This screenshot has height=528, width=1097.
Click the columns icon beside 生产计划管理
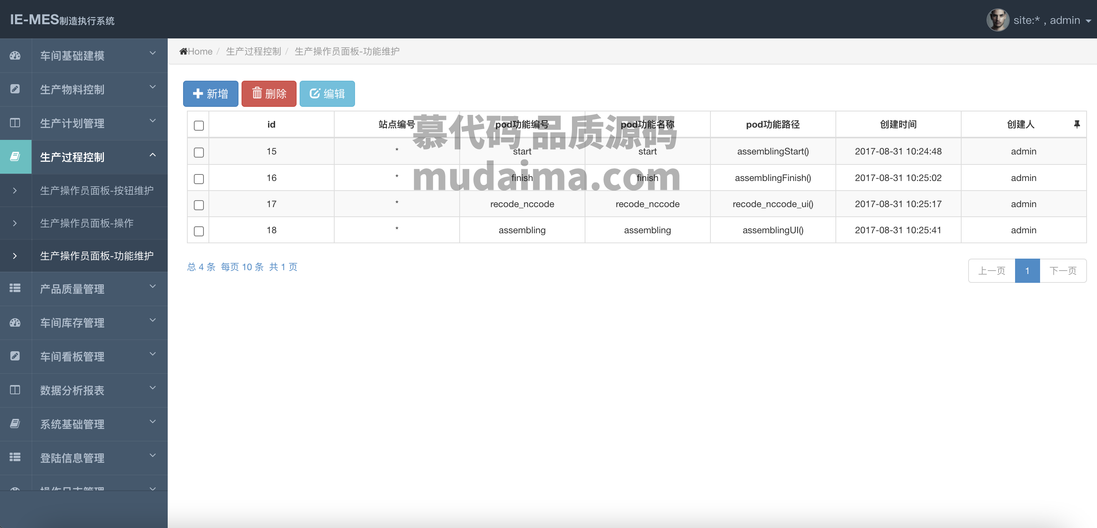pyautogui.click(x=15, y=123)
